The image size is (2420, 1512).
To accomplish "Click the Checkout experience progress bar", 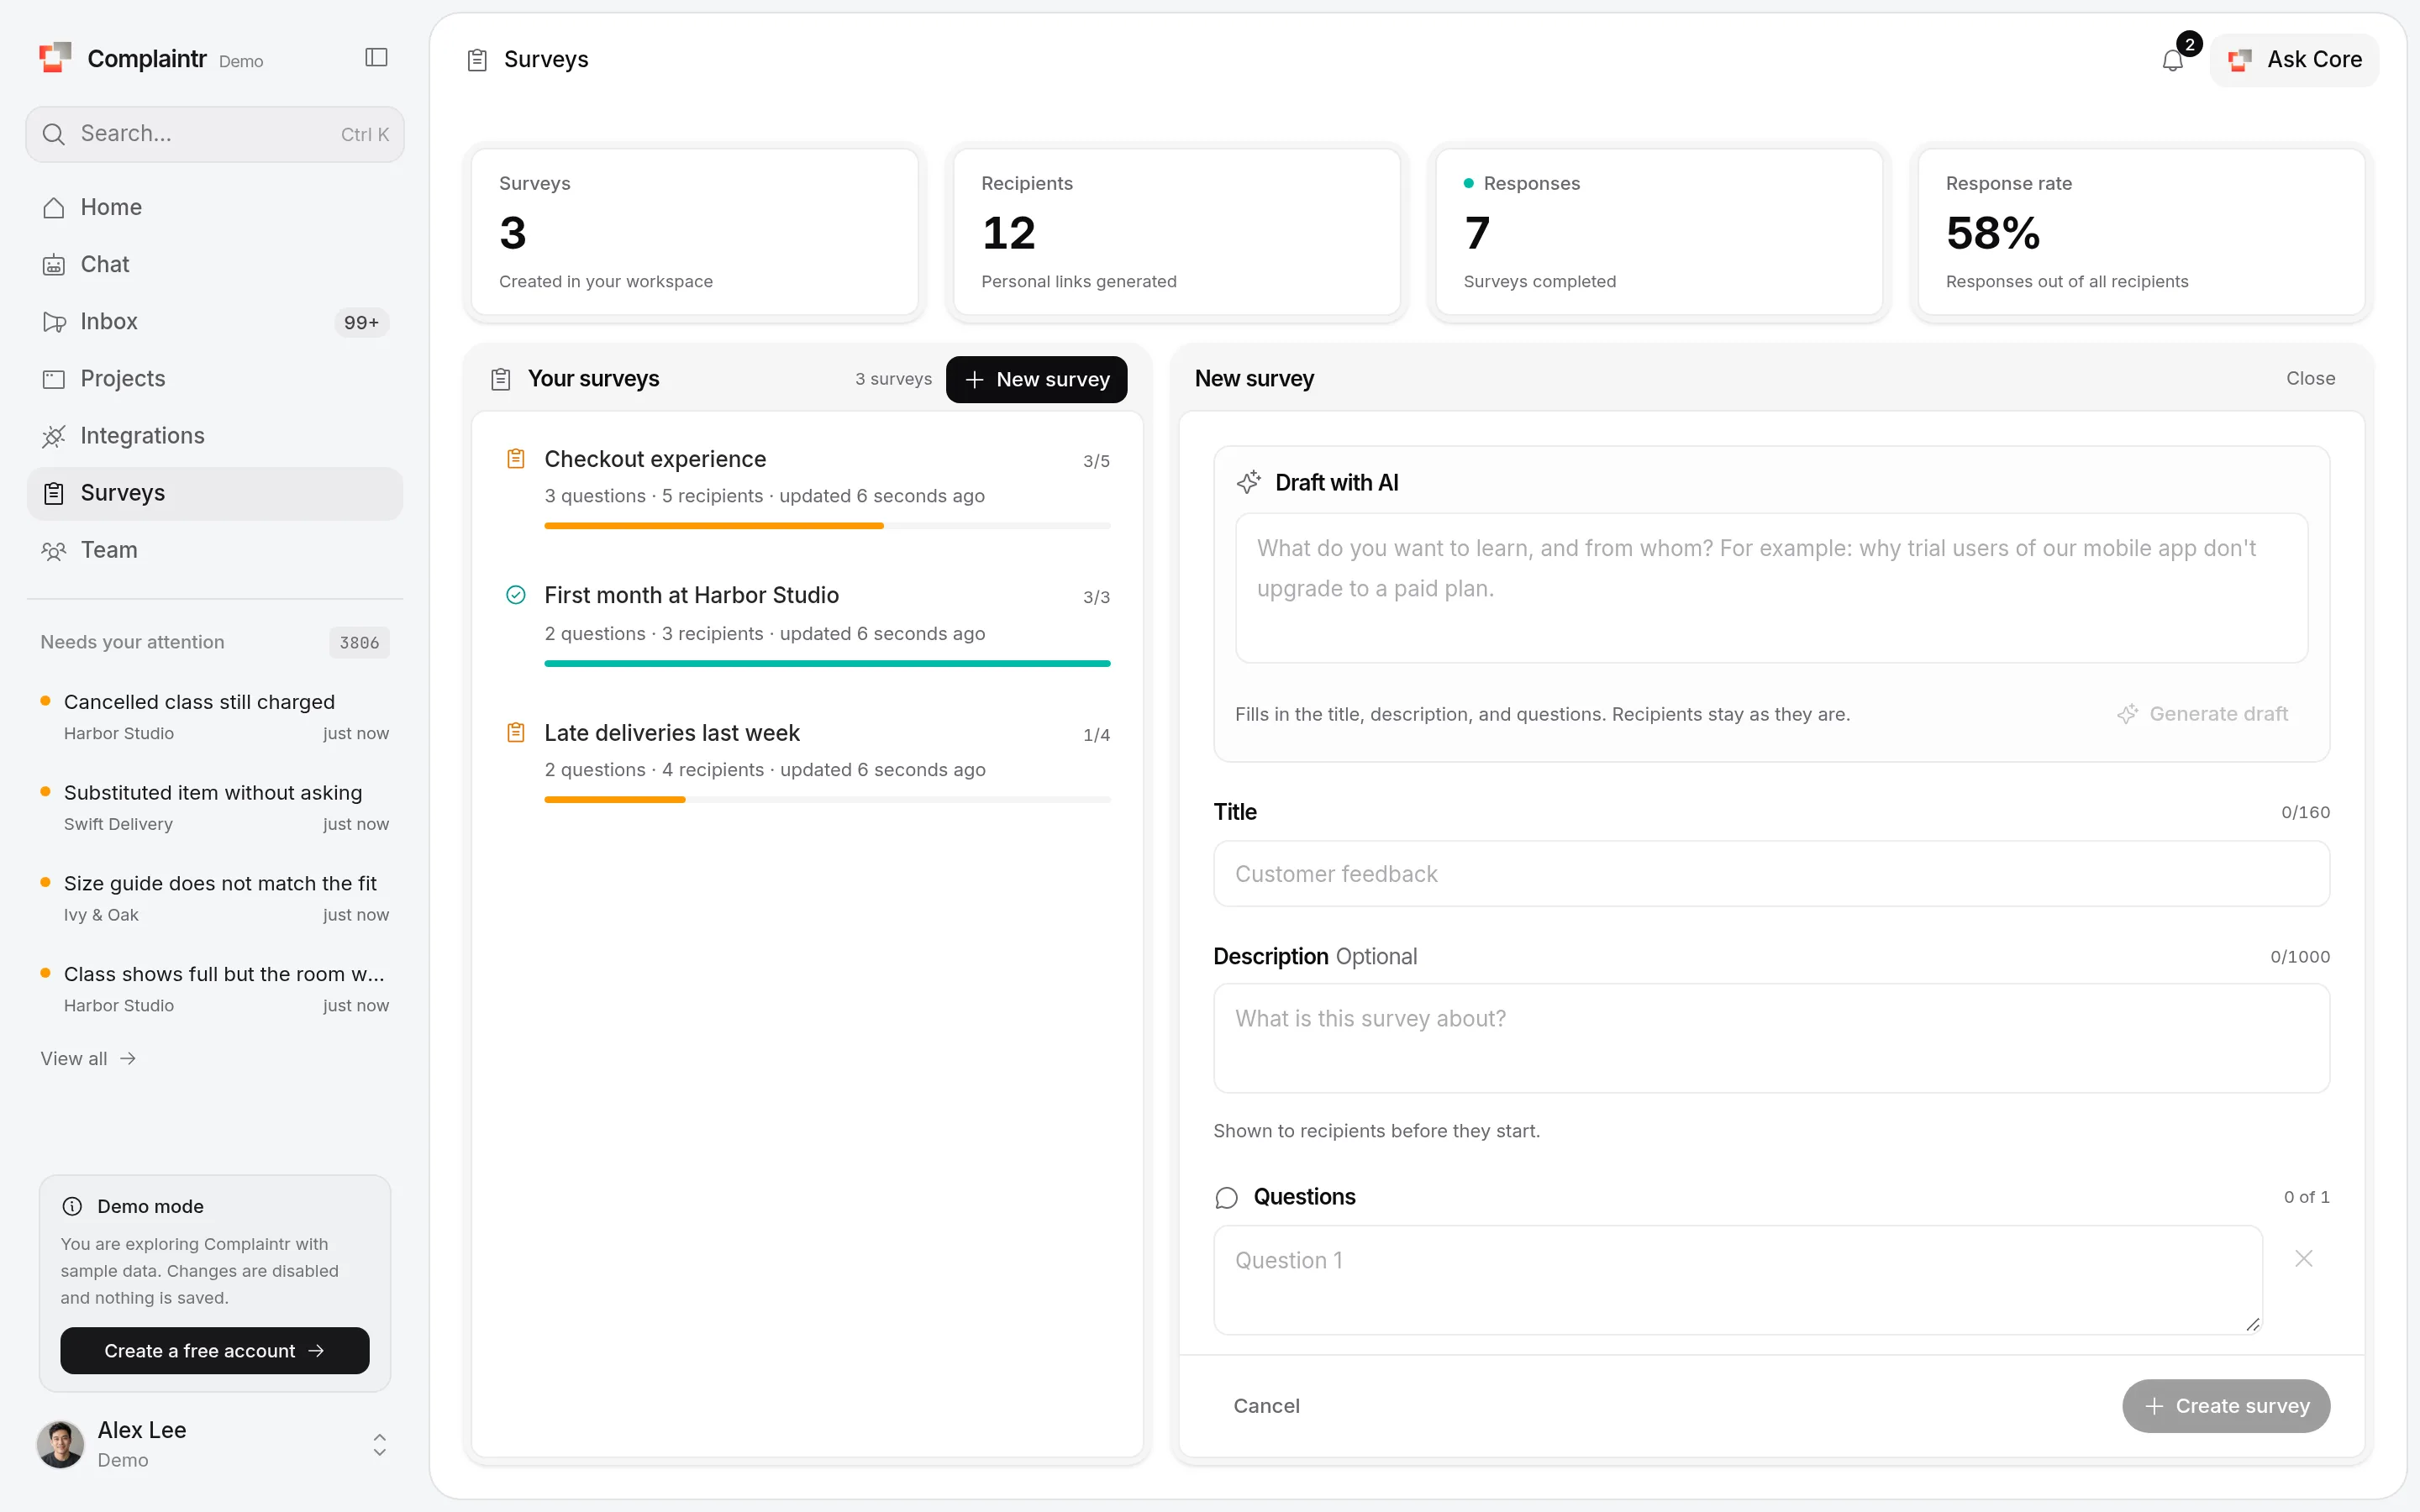I will [827, 526].
